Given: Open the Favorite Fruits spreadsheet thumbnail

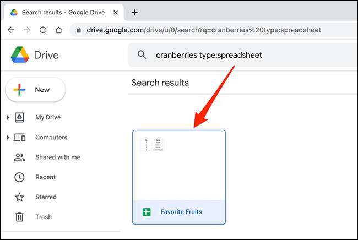Looking at the screenshot, I should [x=179, y=165].
